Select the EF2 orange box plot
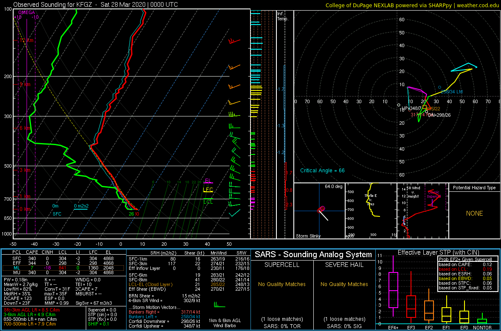501x331 pixels. tap(428, 307)
